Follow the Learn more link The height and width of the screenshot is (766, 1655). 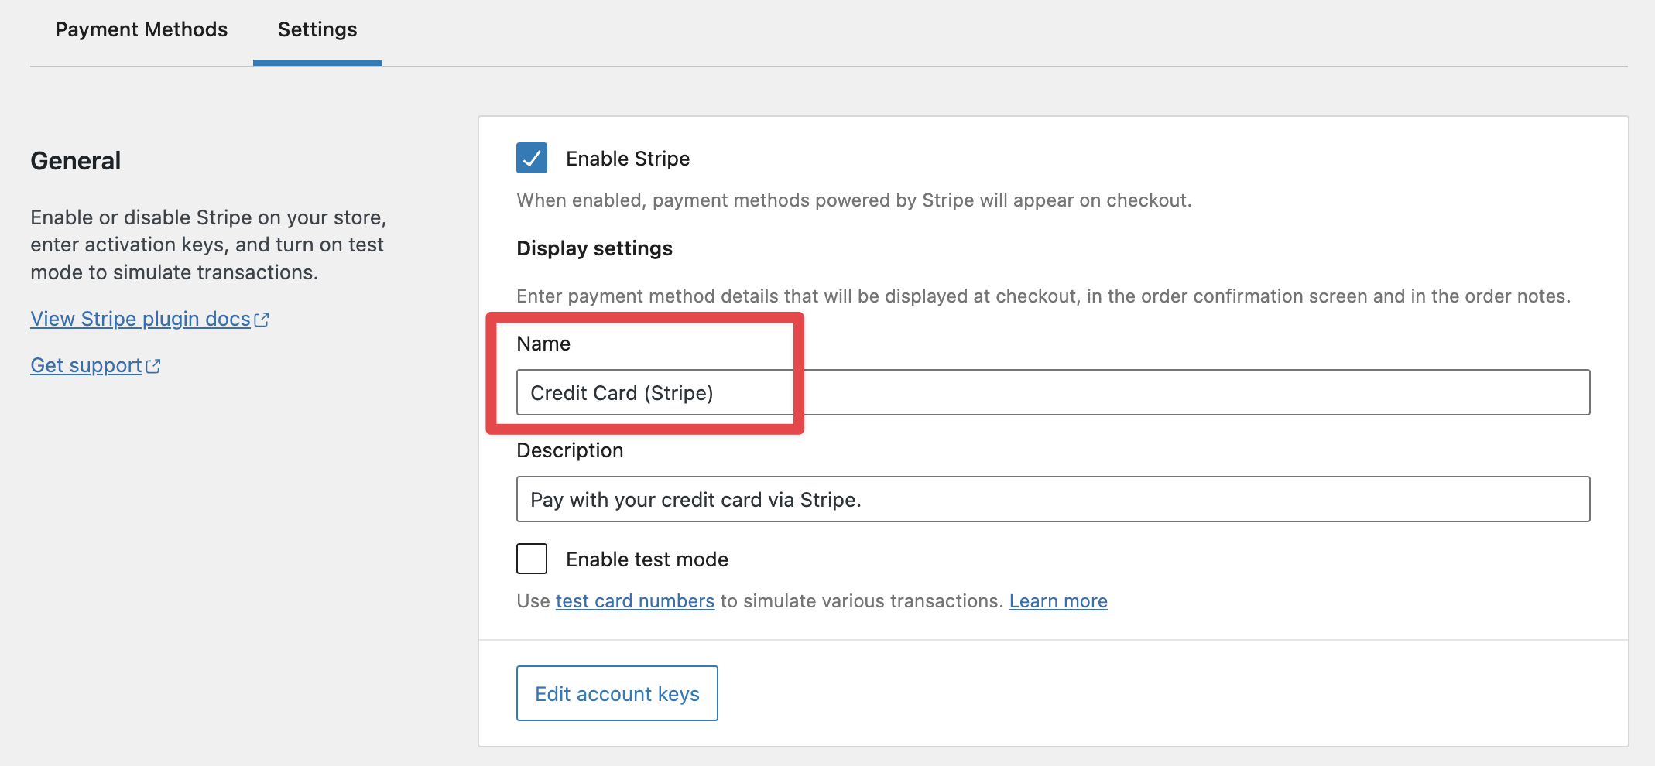1058,601
